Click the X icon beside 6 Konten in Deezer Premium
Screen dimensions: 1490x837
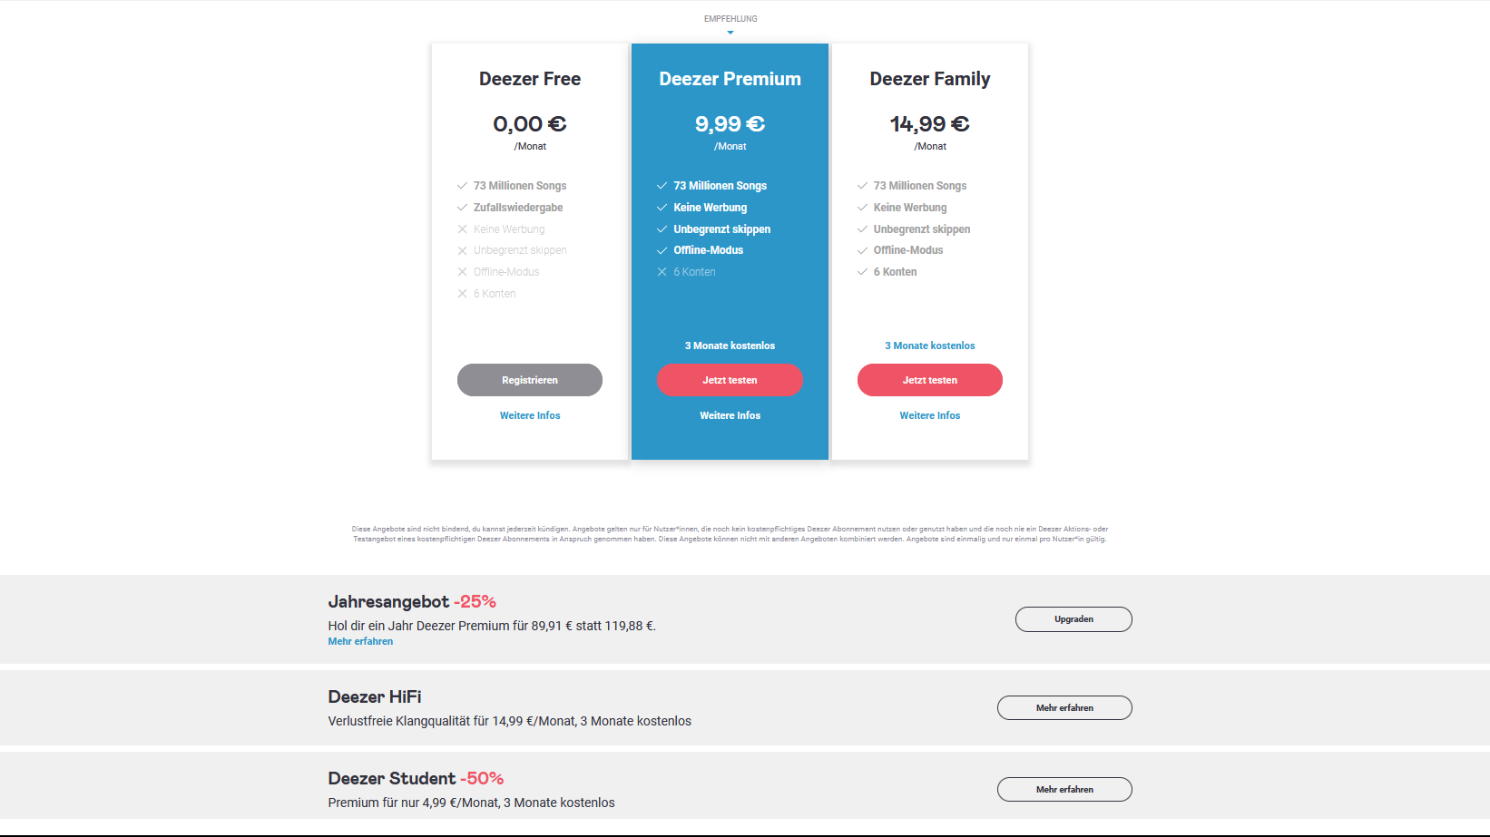click(662, 272)
